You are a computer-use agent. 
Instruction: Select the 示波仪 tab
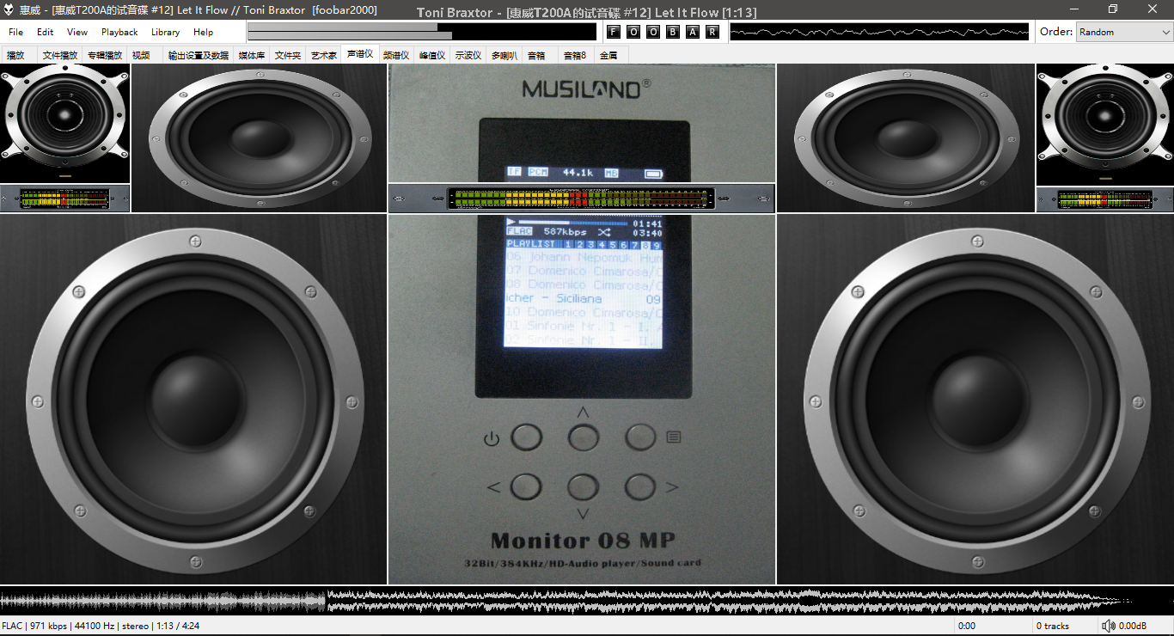click(468, 55)
